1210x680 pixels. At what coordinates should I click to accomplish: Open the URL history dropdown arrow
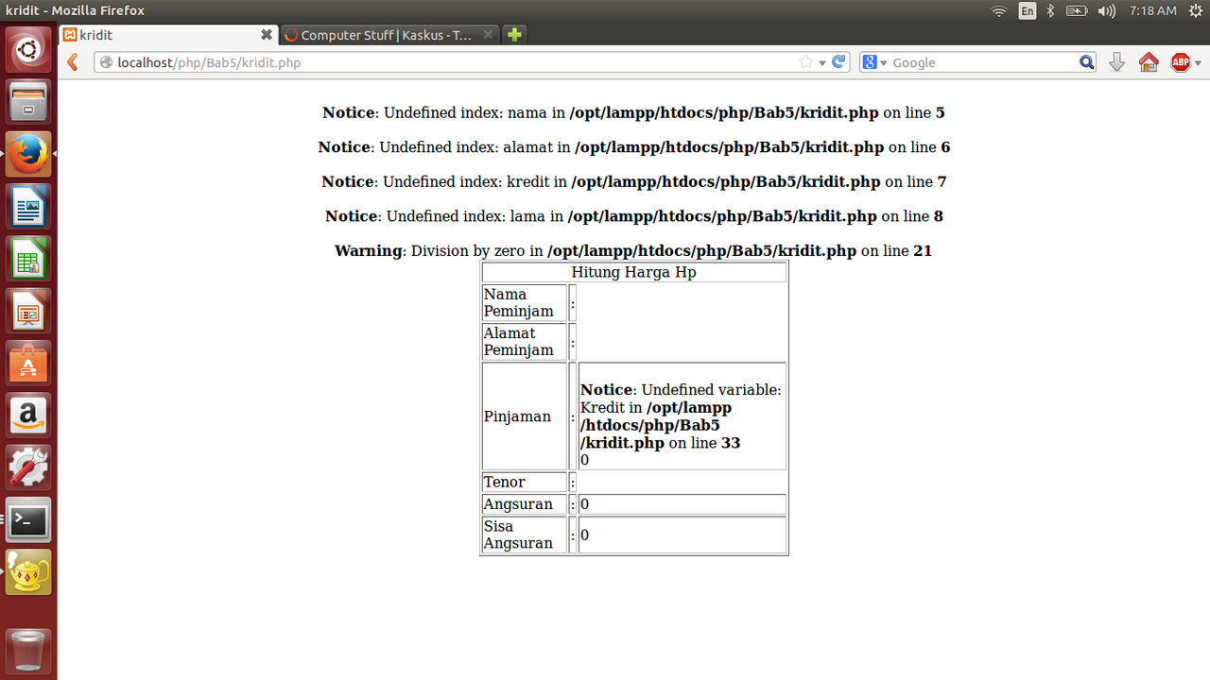tap(822, 62)
